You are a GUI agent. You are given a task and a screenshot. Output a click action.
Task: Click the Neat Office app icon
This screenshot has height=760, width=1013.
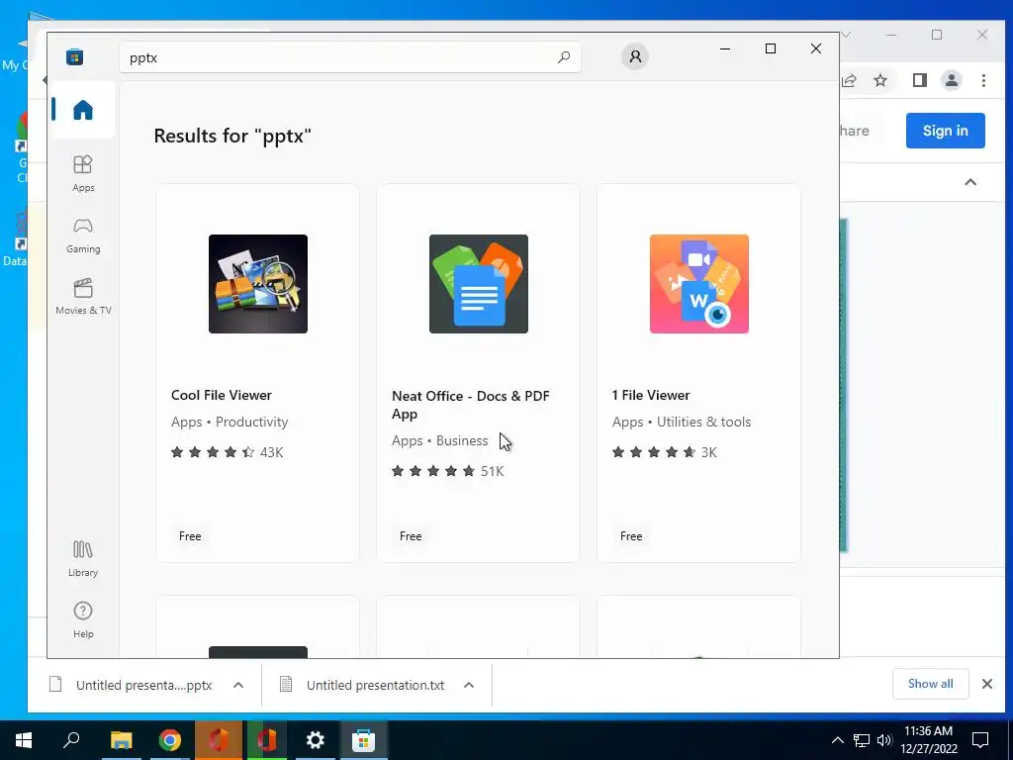478,284
